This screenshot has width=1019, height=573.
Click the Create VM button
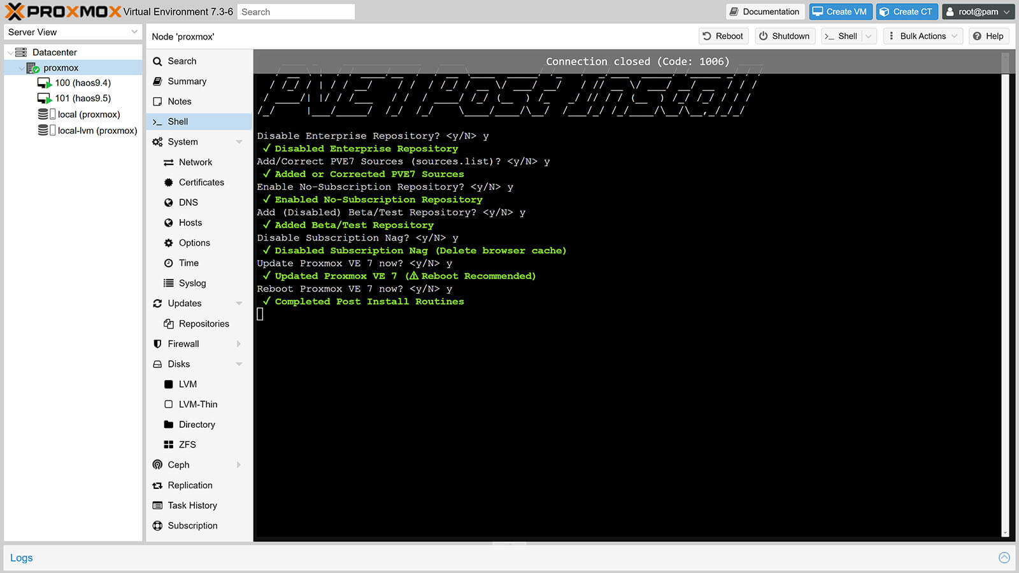click(x=840, y=11)
